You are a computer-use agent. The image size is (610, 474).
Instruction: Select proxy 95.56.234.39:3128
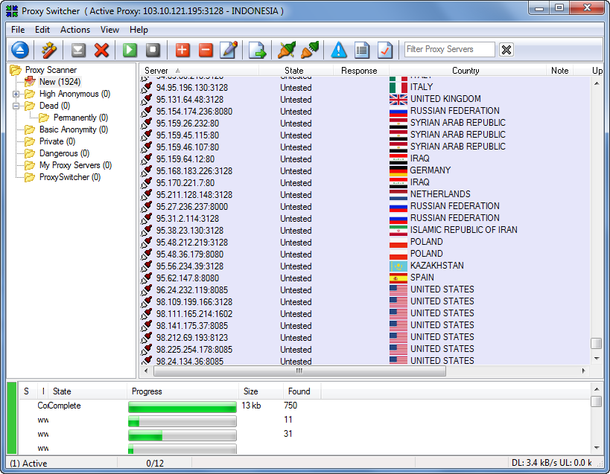(190, 266)
